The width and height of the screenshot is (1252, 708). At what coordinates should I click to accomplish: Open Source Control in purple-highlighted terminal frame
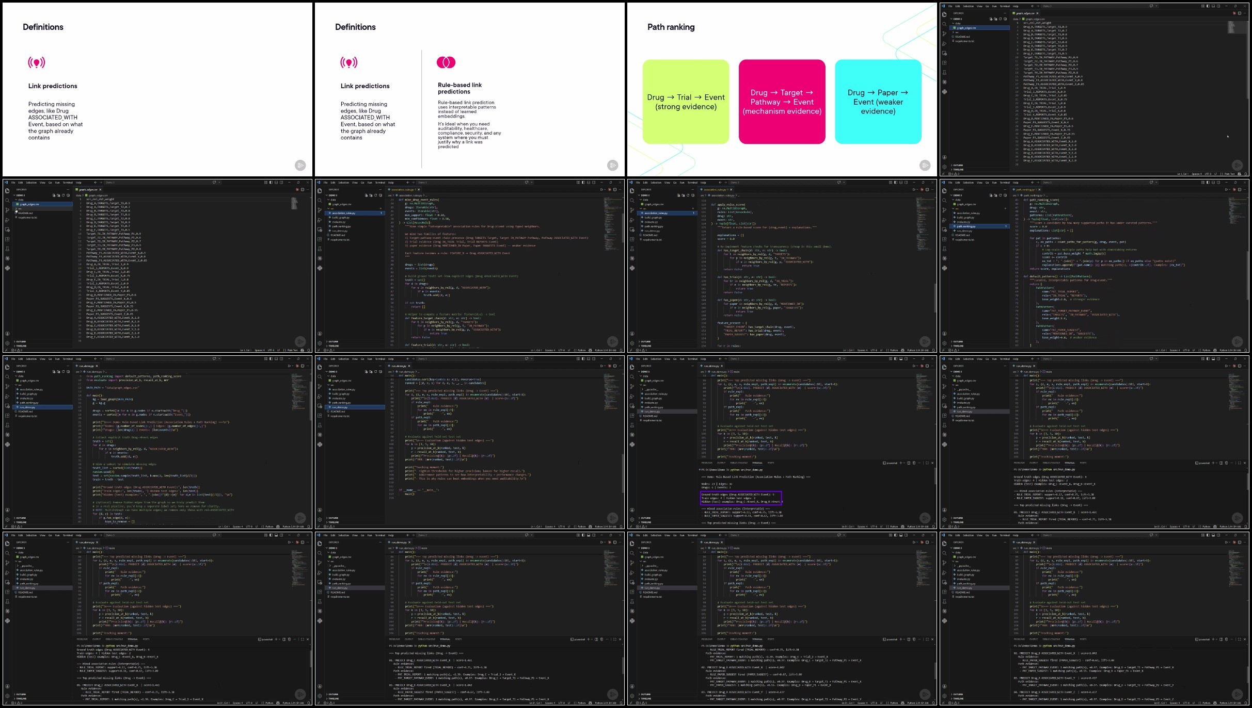(x=632, y=386)
